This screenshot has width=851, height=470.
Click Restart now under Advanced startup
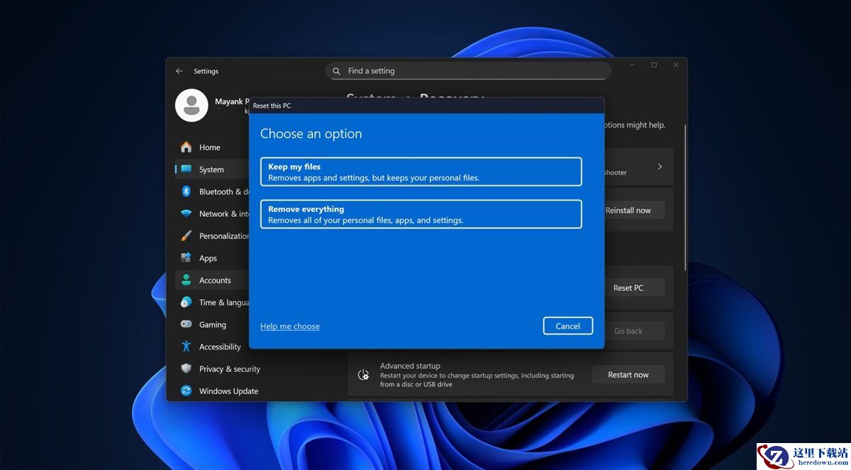(628, 375)
